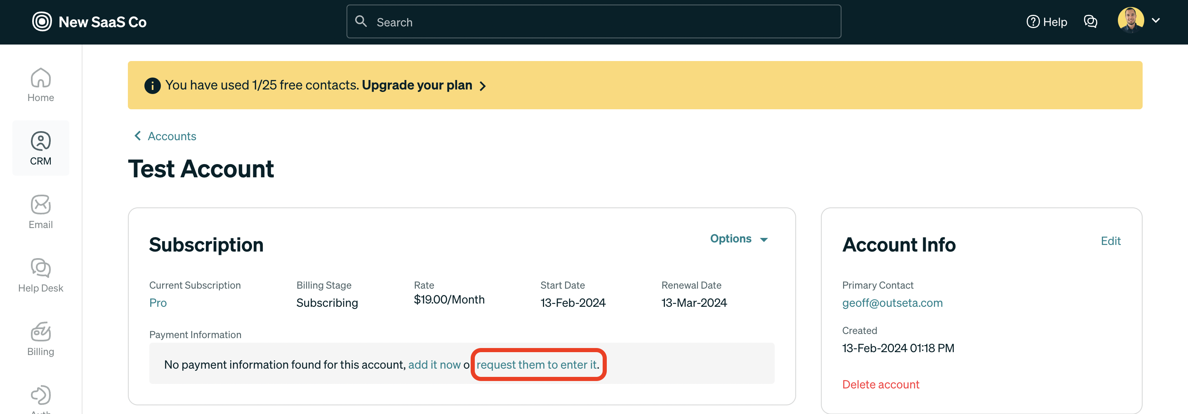Screen dimensions: 1188x414
Task: Open the chat messages icon in header
Action: 1090,22
